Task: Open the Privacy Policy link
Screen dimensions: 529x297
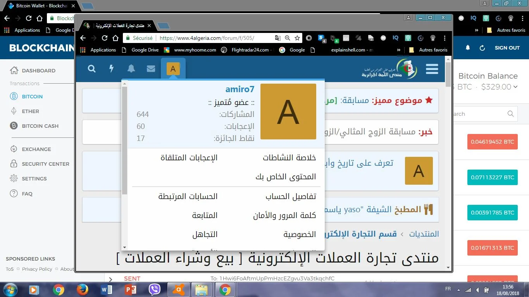Action: (x=37, y=269)
